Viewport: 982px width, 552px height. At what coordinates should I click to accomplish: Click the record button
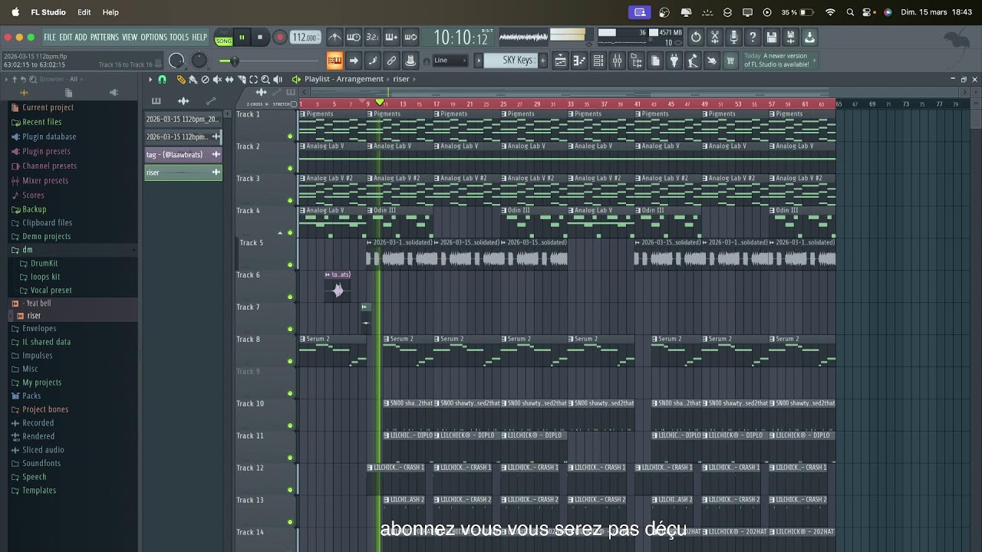click(279, 38)
